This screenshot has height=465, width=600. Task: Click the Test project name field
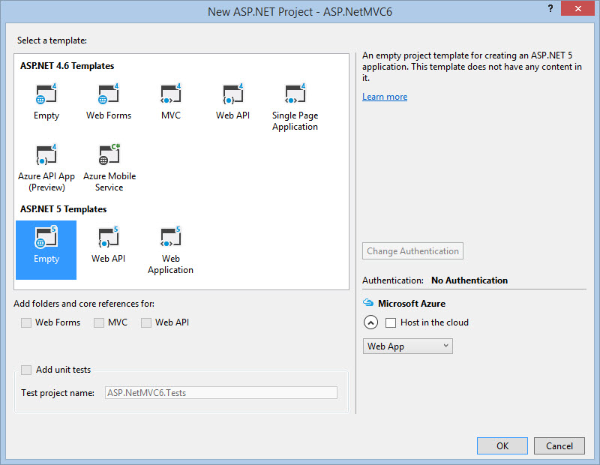click(x=220, y=393)
